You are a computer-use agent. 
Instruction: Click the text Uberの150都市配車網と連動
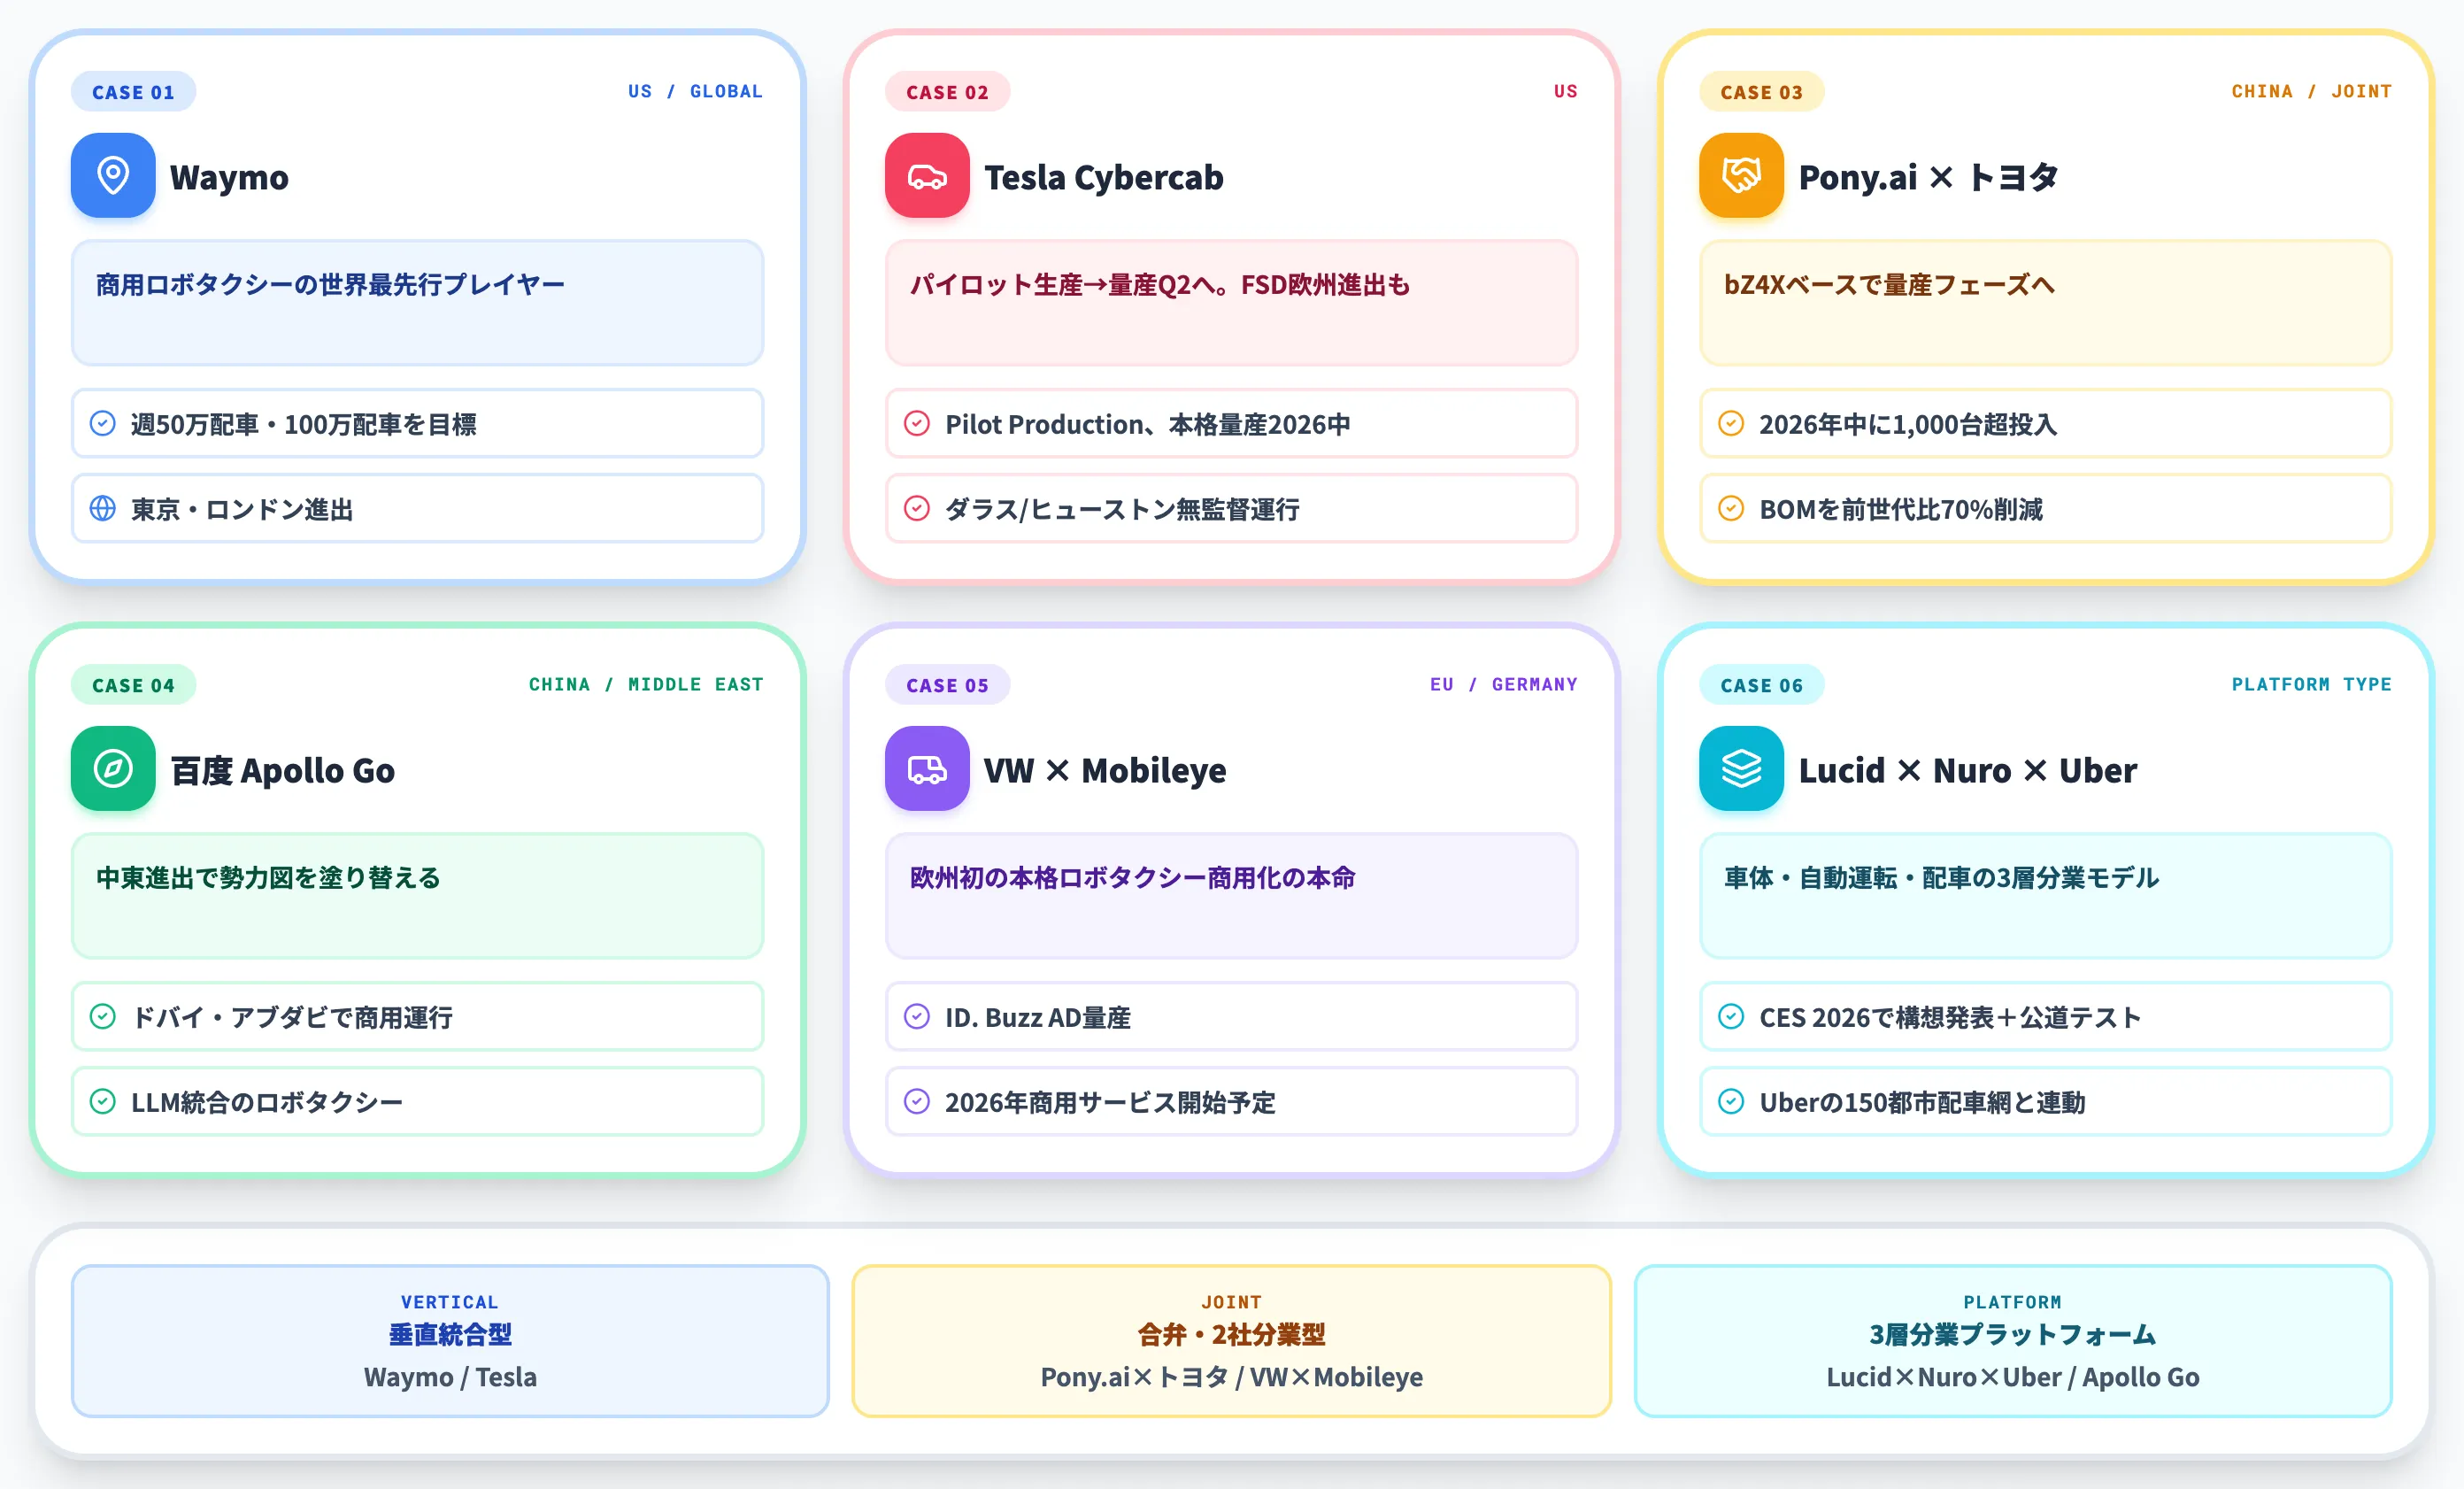pyautogui.click(x=1922, y=1102)
